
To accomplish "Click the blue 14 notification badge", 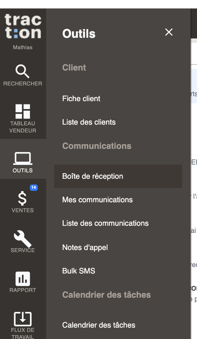I will pos(34,187).
